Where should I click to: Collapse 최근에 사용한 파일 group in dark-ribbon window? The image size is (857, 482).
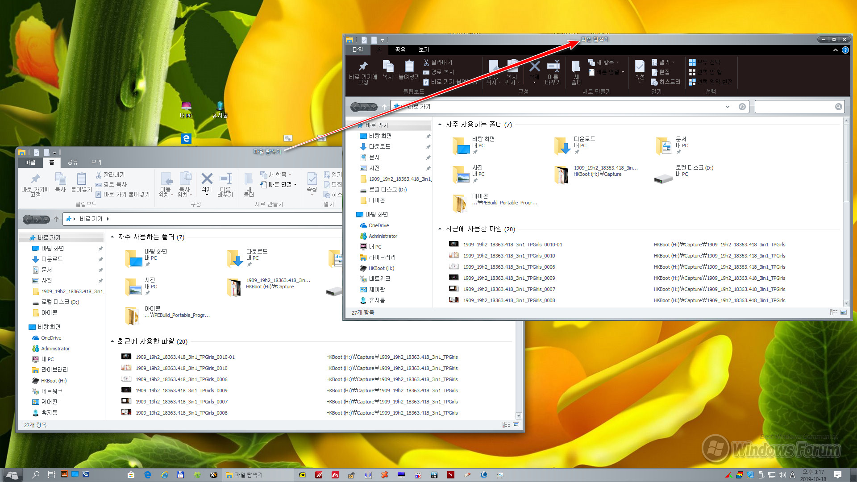click(x=440, y=229)
